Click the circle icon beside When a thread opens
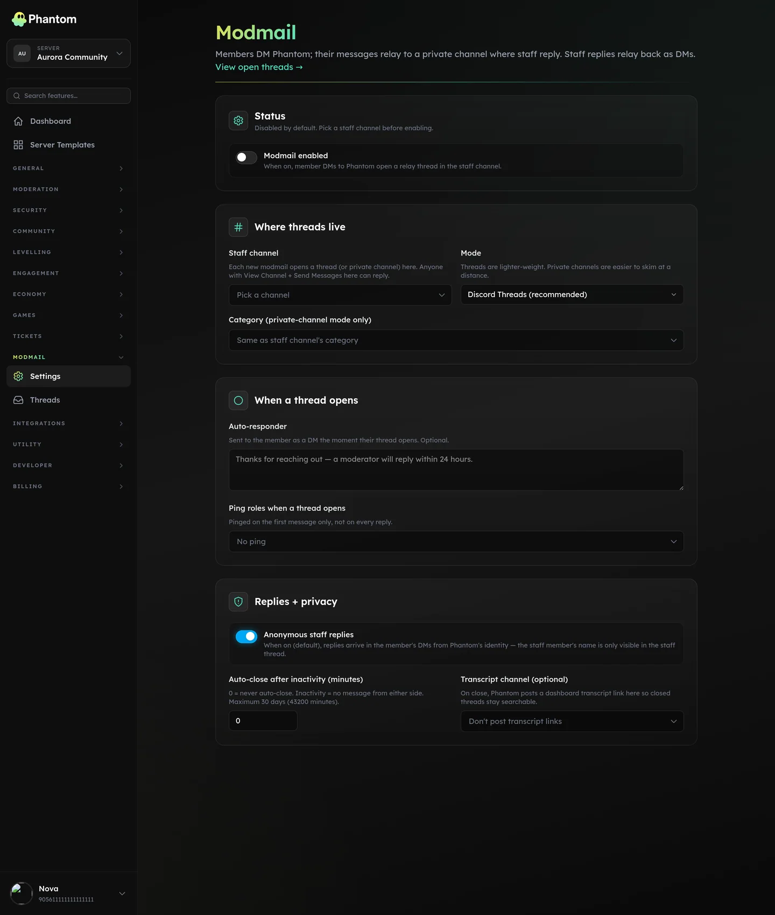775x915 pixels. click(x=238, y=400)
